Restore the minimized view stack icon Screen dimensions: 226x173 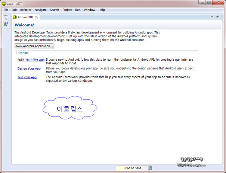6,19
